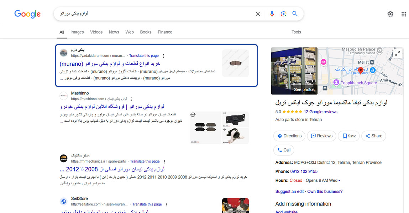Image resolution: width=409 pixels, height=213 pixels.
Task: Expand business hours dropdown arrow
Action: tap(339, 180)
